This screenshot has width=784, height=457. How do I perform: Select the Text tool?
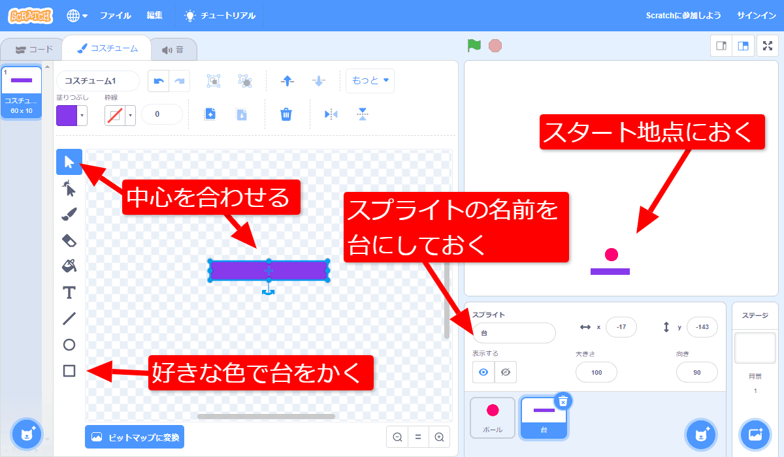[69, 292]
